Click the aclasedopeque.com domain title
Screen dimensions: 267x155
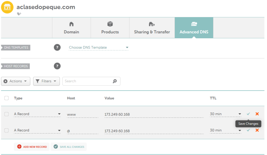click(46, 7)
